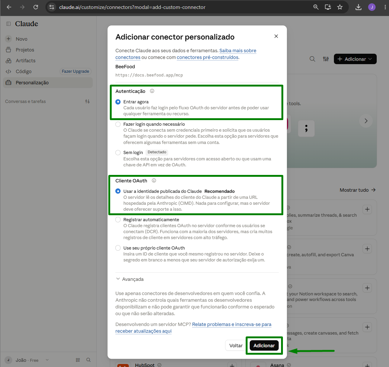Click the browser address bar URL

(132, 7)
